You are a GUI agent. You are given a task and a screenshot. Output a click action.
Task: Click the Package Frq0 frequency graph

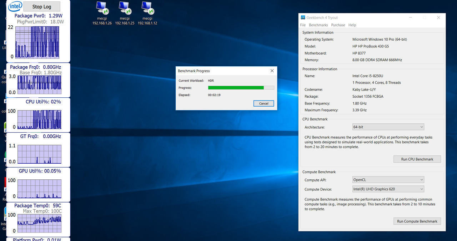click(39, 84)
